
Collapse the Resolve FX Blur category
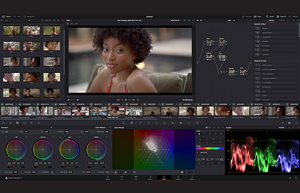coord(297,24)
